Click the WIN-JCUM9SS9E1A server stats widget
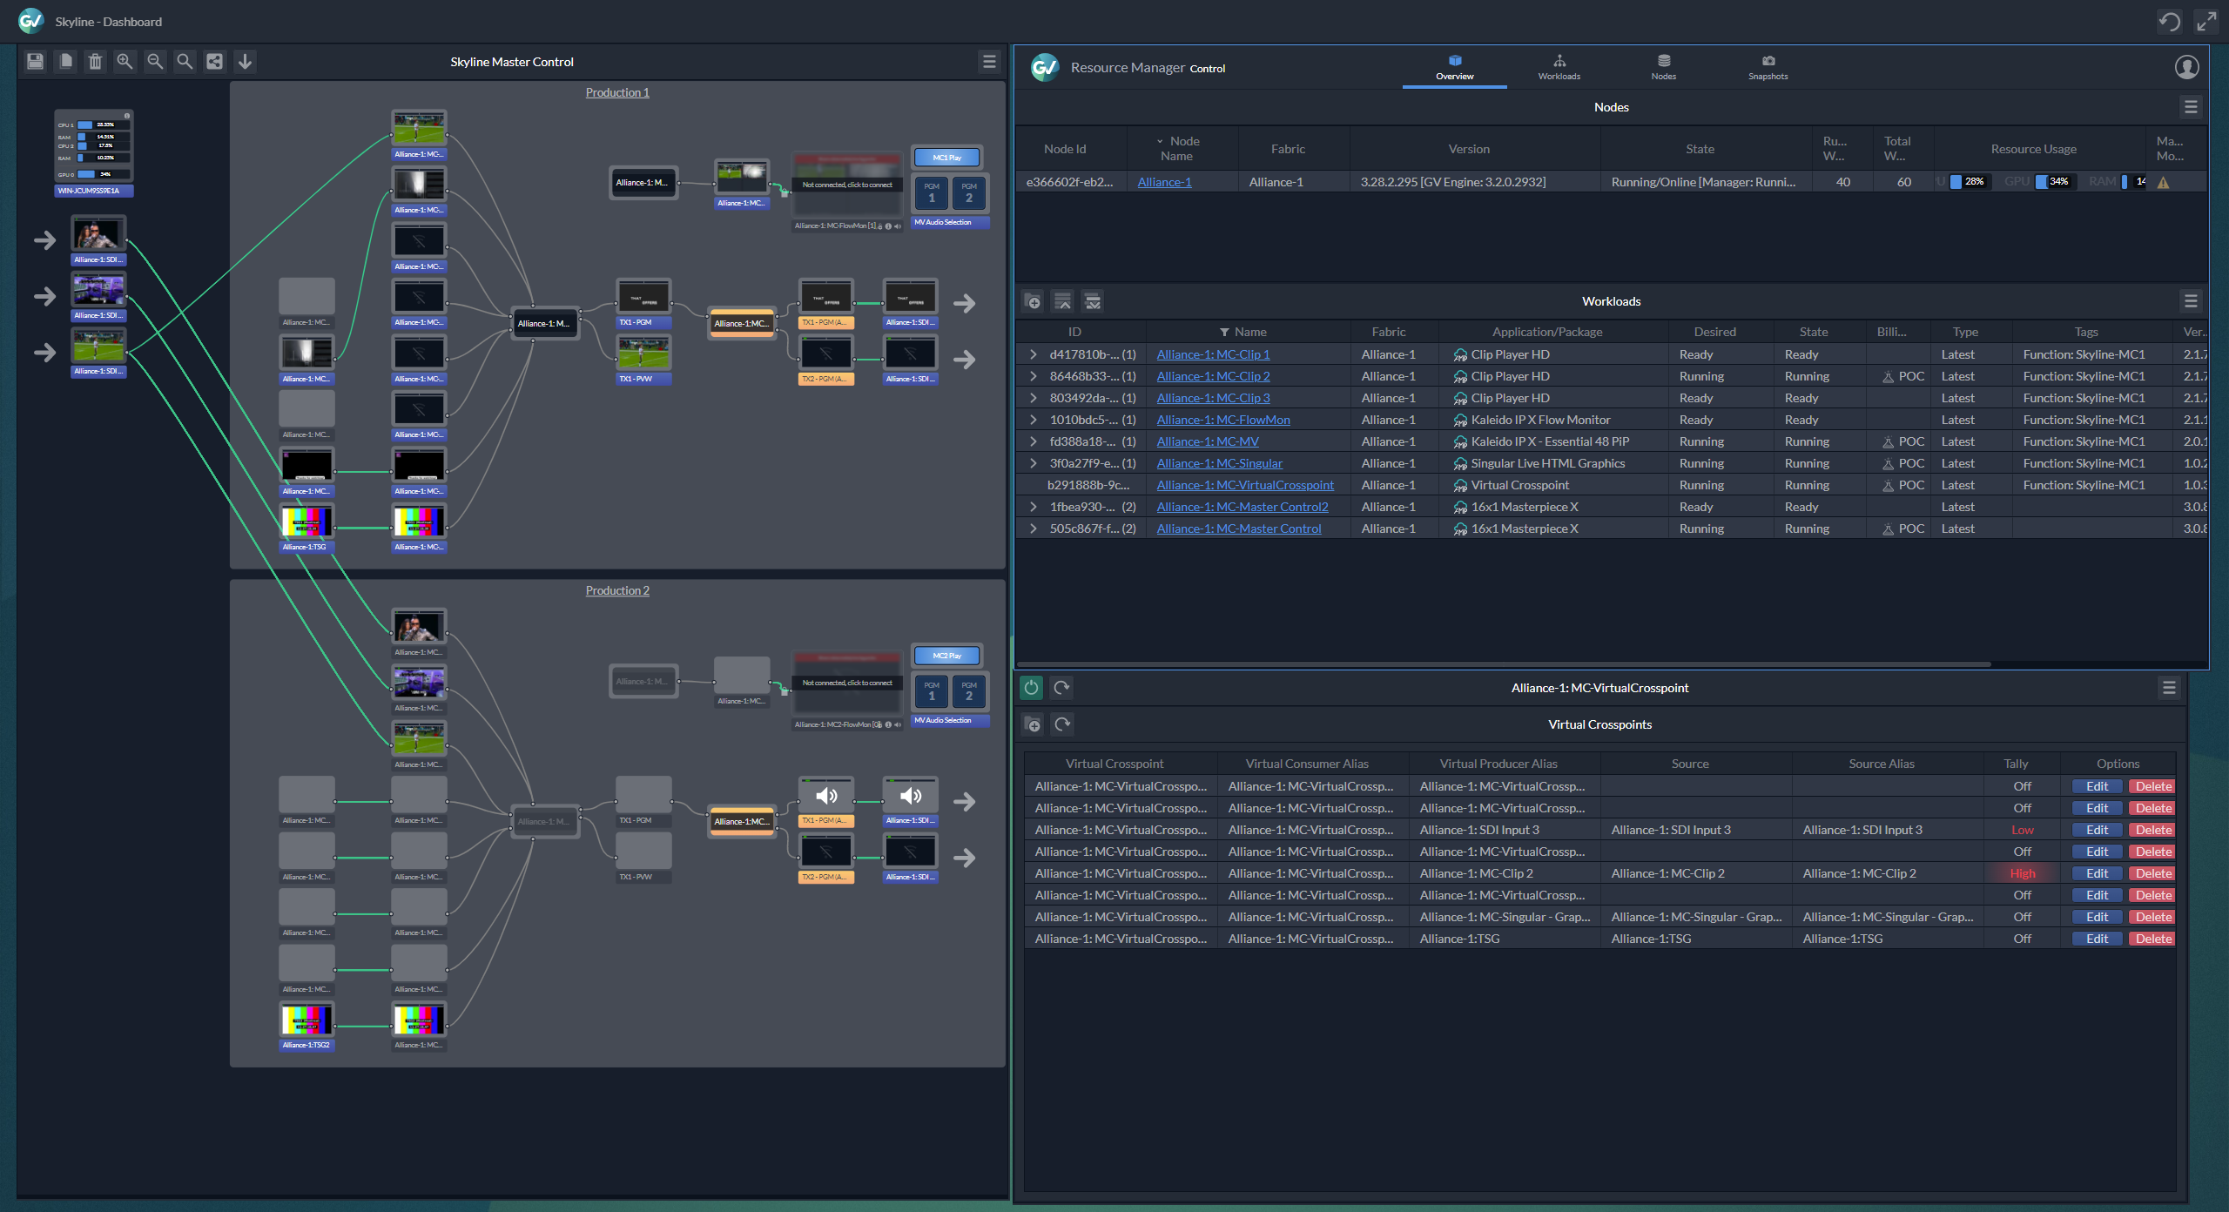Screen dimensions: 2229x1212 94,153
